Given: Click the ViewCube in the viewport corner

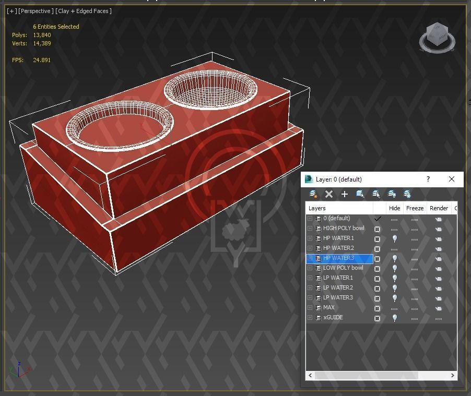Looking at the screenshot, I should (437, 38).
